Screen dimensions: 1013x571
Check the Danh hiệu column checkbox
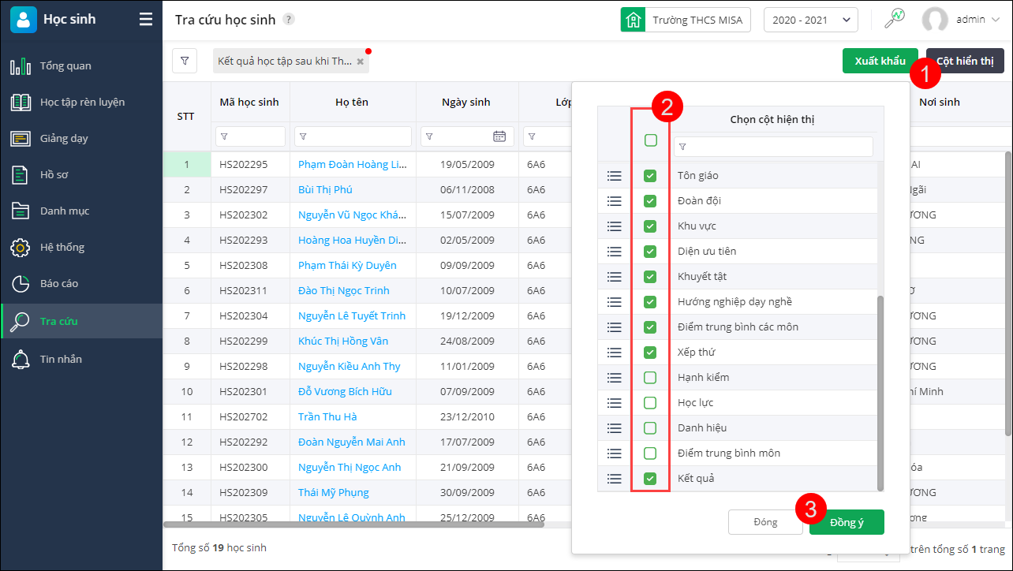click(650, 428)
